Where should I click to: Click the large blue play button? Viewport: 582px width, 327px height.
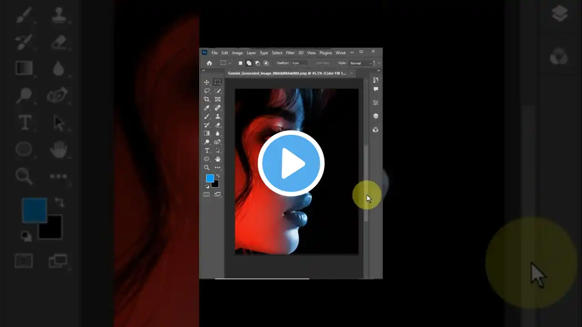click(291, 163)
